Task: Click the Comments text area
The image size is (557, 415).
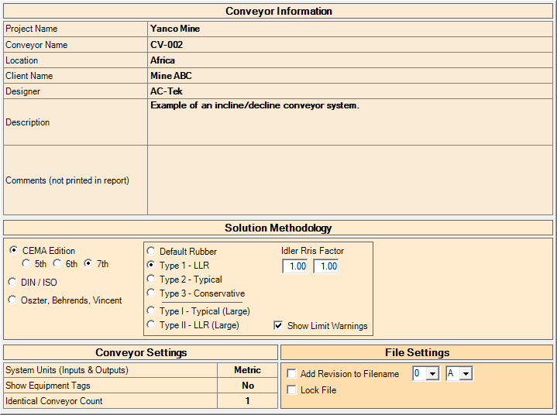Action: pyautogui.click(x=349, y=180)
